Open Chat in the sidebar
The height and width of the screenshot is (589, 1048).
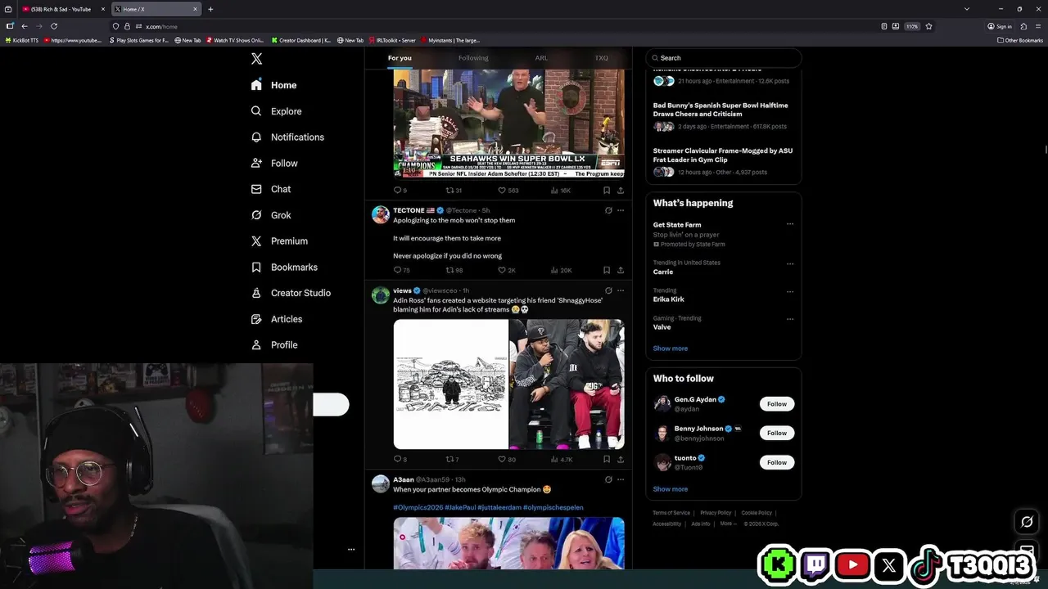pos(270,189)
